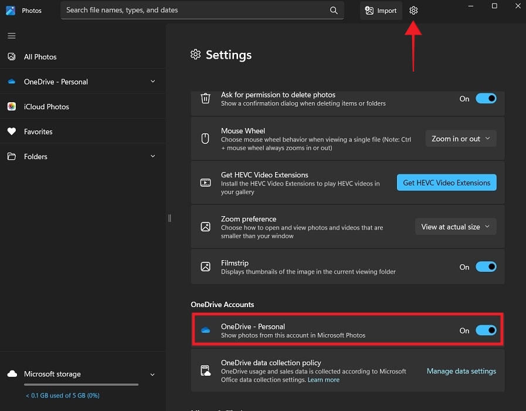Select All Photos in the sidebar
Image resolution: width=526 pixels, height=411 pixels.
coord(39,57)
